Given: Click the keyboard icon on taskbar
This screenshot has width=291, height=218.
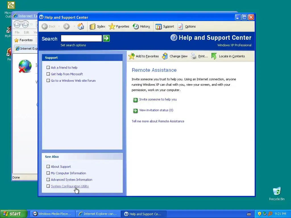Looking at the screenshot, I should (x=249, y=214).
